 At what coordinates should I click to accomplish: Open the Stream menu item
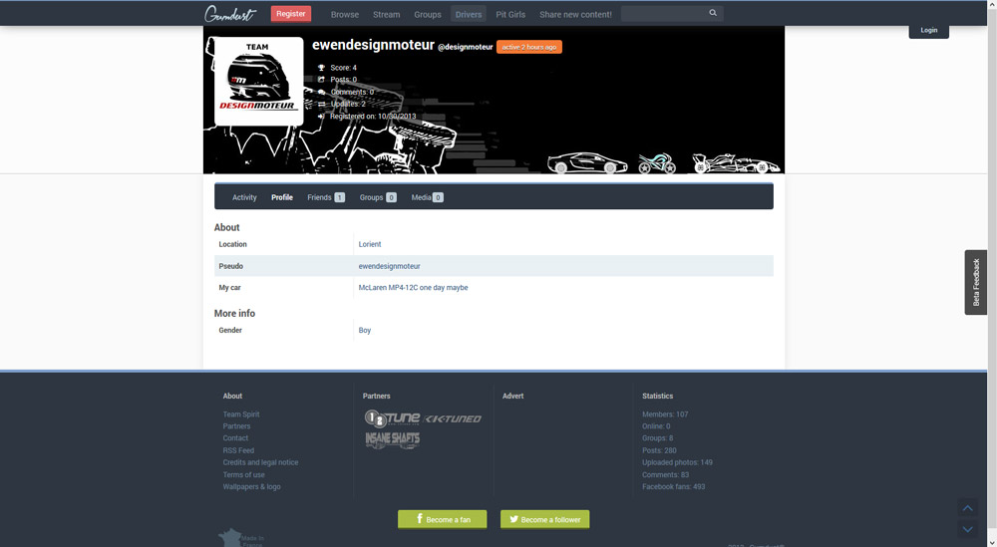(386, 14)
